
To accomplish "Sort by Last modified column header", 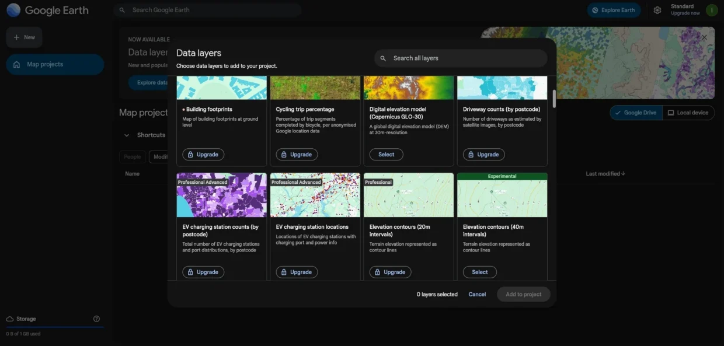I will click(x=605, y=174).
